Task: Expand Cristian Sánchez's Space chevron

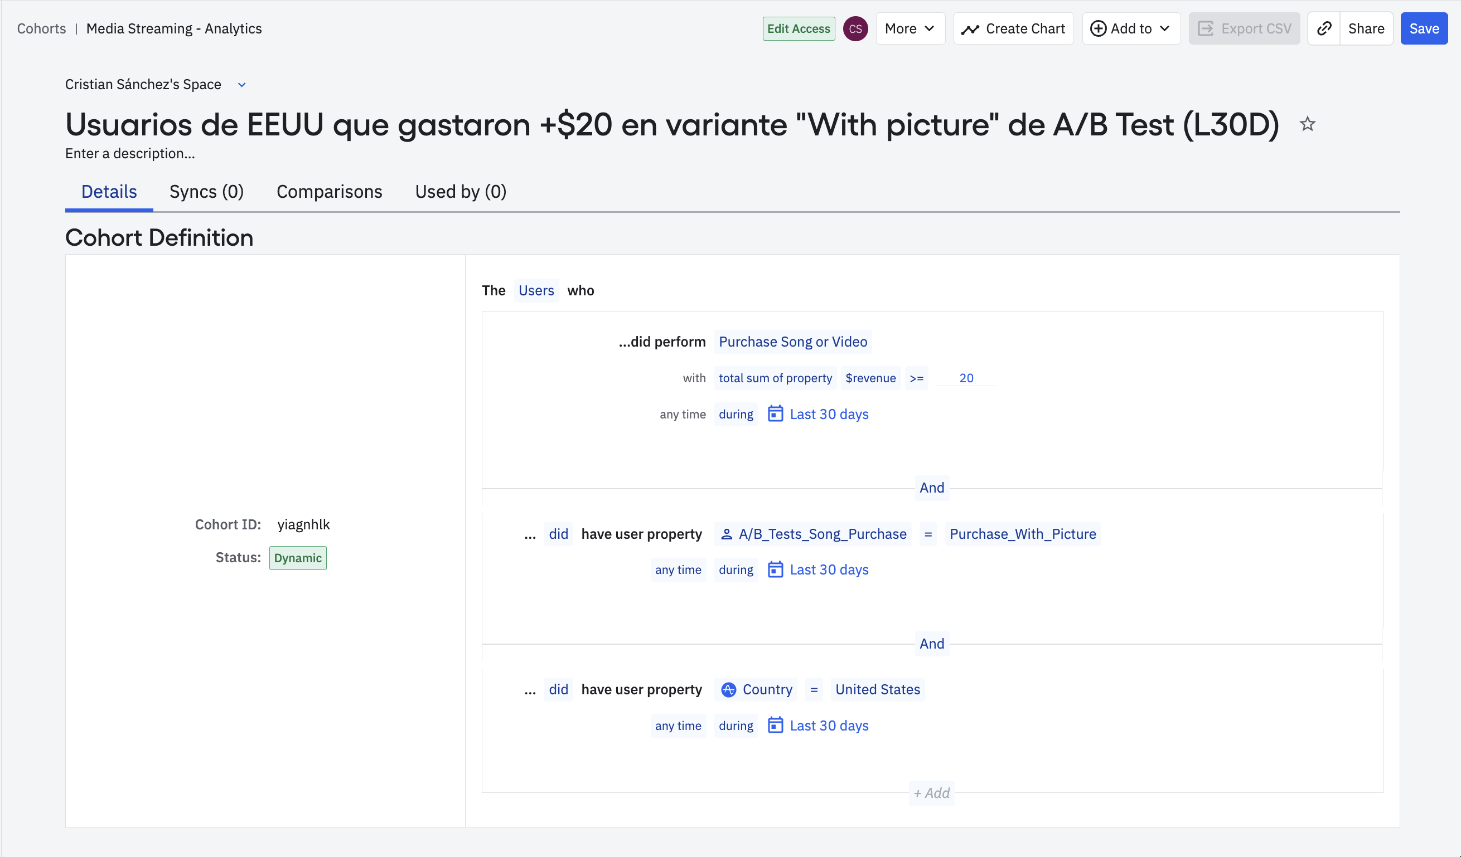Action: (x=242, y=85)
